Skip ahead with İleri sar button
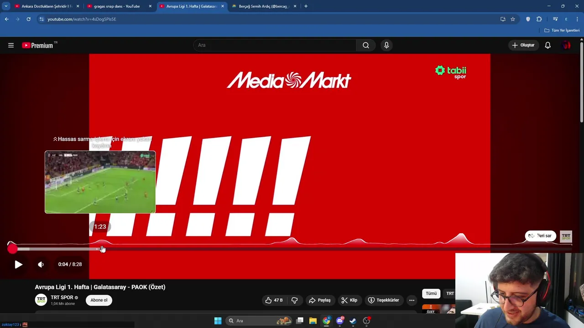Viewport: 584px width, 328px height. tap(541, 236)
